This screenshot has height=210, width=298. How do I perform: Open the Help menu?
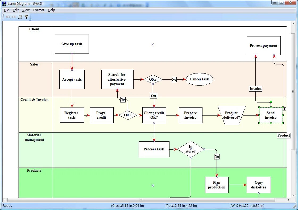click(x=51, y=10)
